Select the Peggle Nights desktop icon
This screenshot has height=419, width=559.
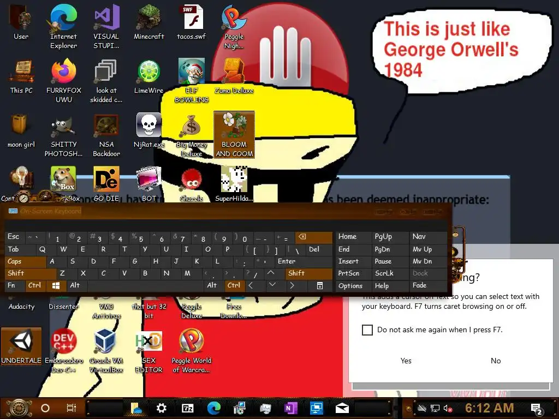pyautogui.click(x=234, y=27)
